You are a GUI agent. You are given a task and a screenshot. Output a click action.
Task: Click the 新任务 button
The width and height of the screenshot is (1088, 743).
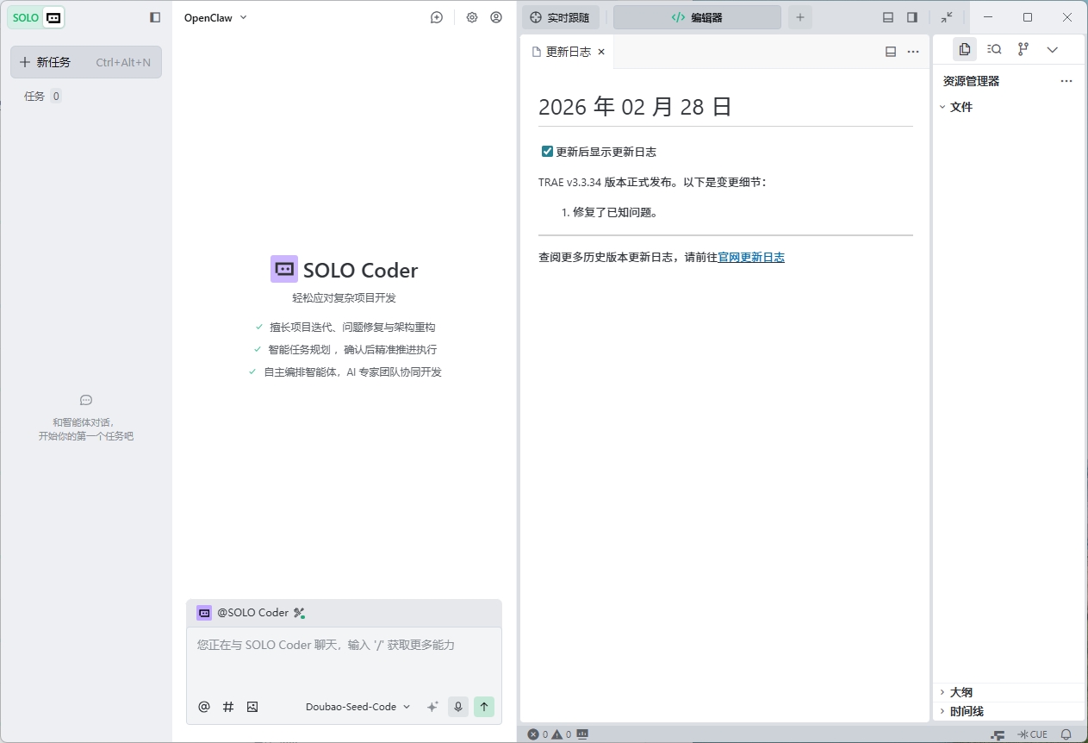[85, 62]
